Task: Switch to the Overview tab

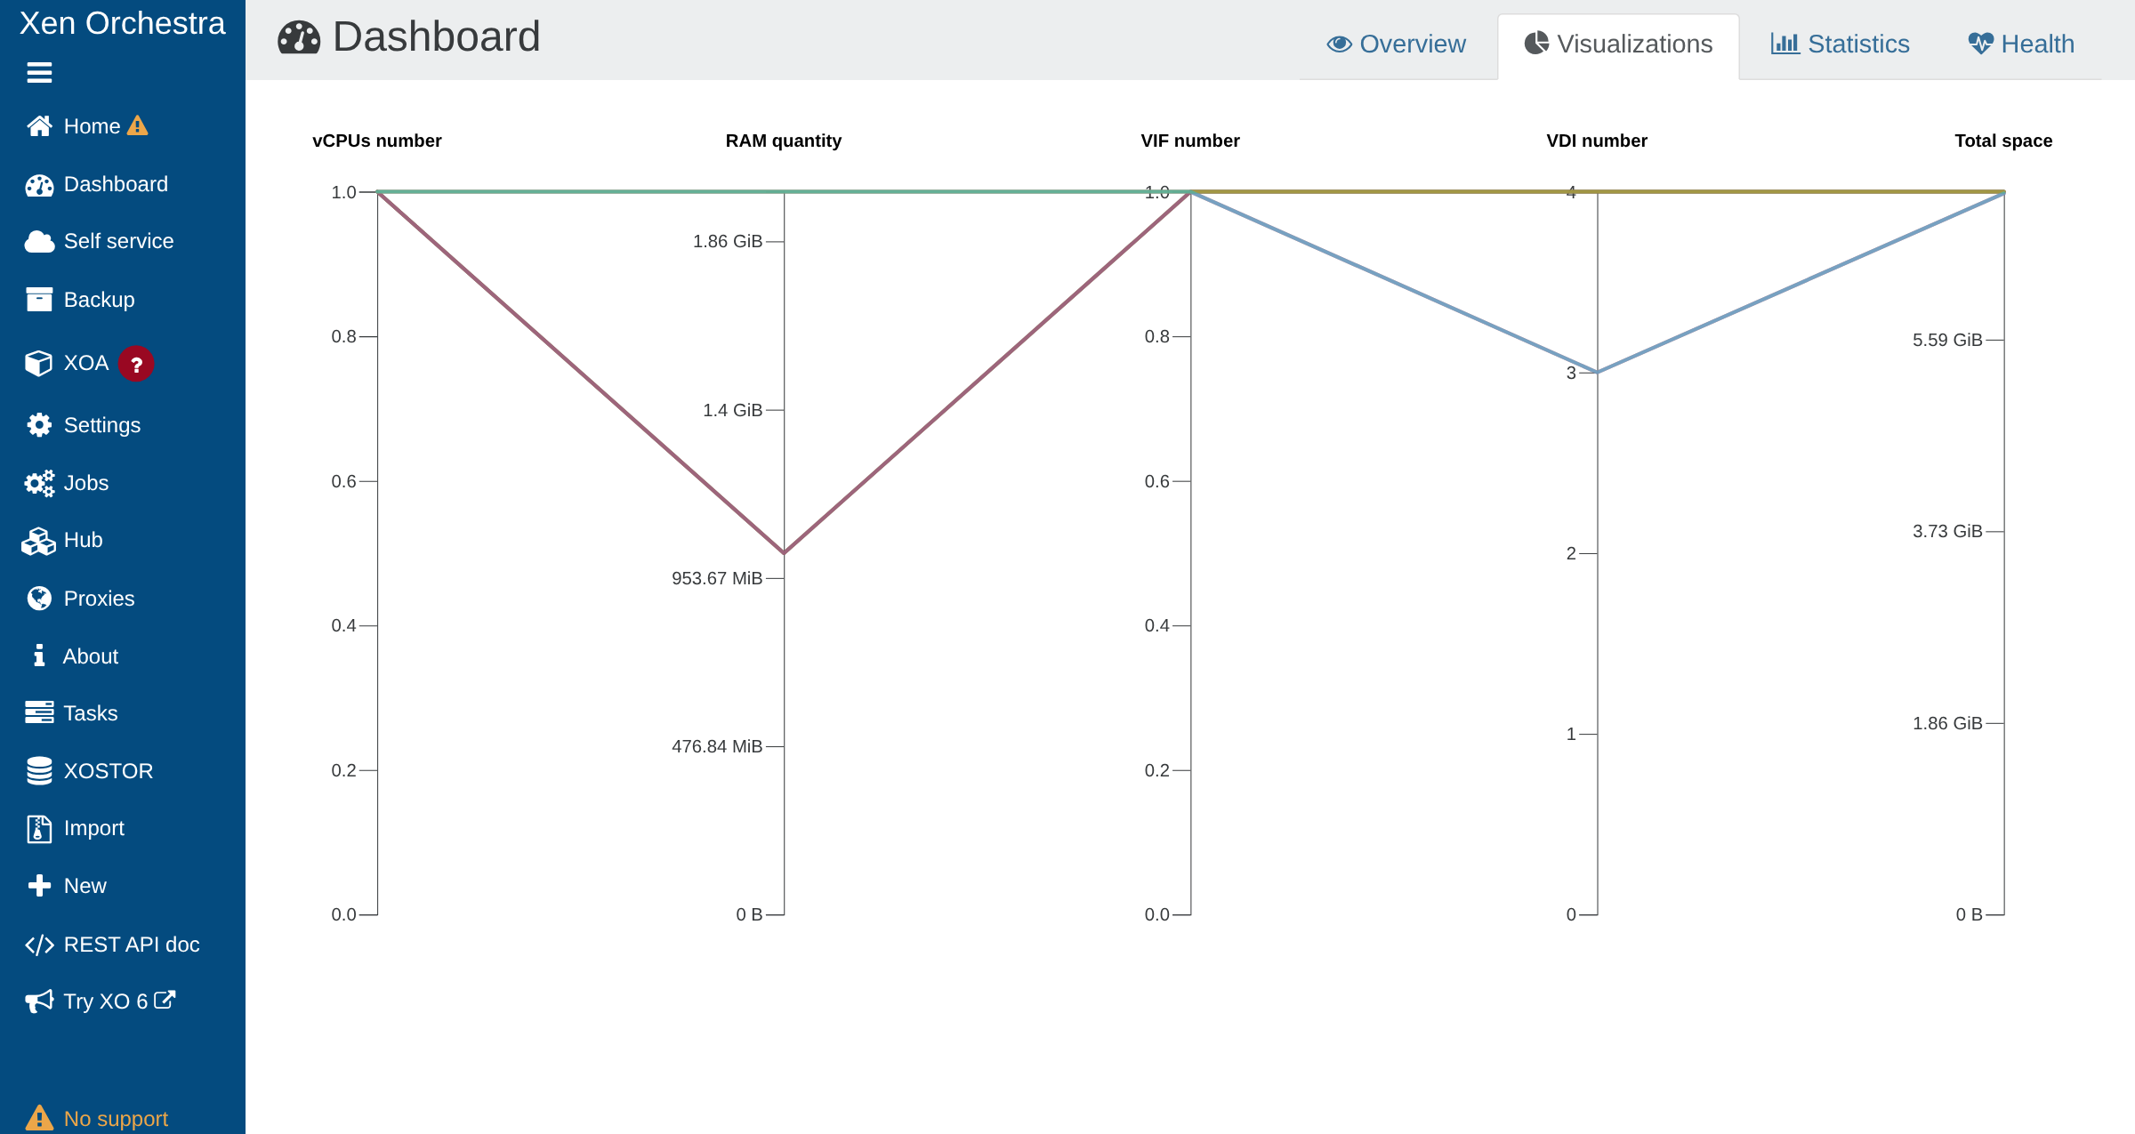Action: (x=1397, y=44)
